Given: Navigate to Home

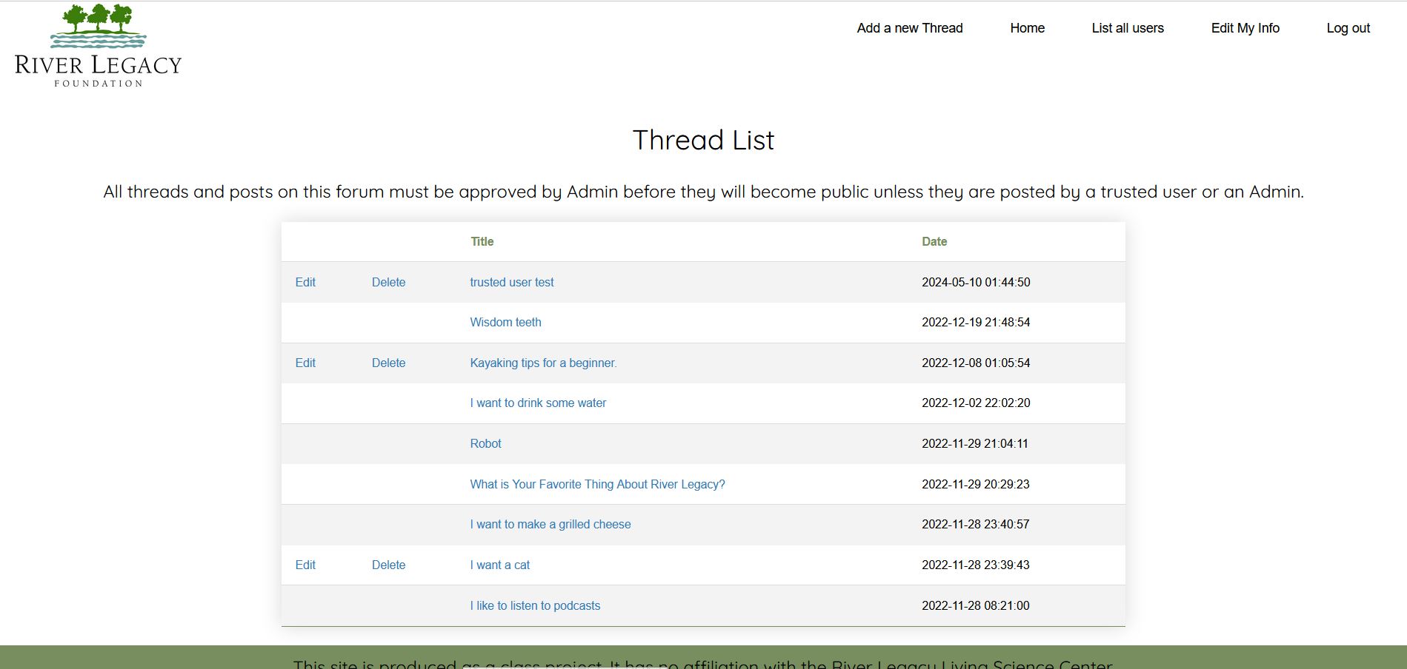Looking at the screenshot, I should (1027, 28).
